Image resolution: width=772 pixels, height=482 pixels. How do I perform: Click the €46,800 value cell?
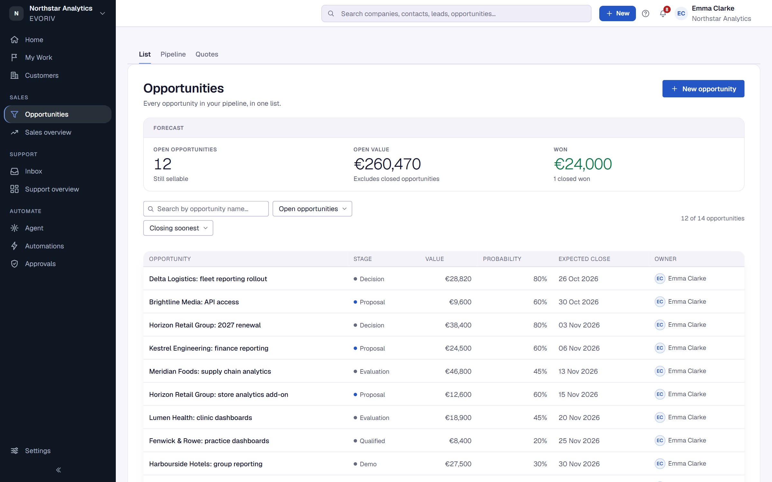pos(458,371)
